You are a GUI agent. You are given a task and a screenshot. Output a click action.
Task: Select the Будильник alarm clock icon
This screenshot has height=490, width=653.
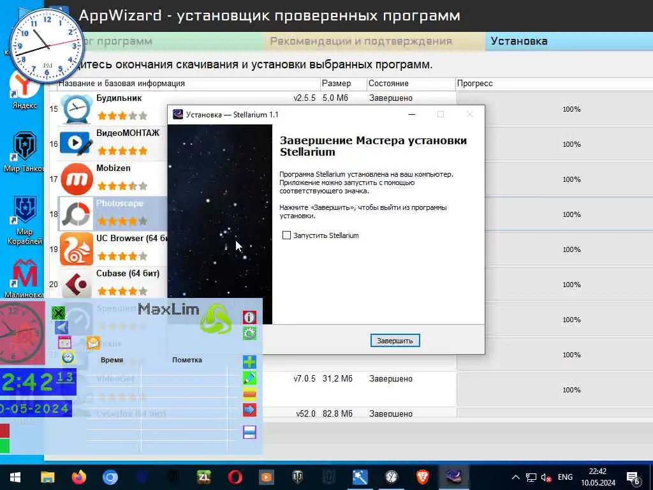(77, 109)
